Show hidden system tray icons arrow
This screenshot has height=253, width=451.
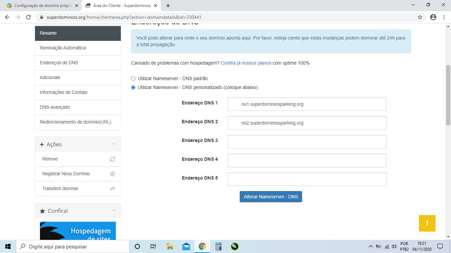pyautogui.click(x=370, y=246)
